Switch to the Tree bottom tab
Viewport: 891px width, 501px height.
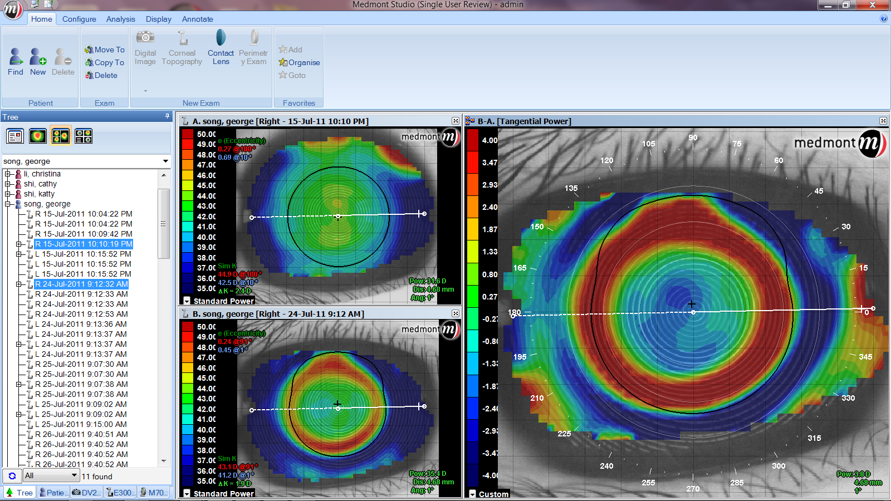19,492
